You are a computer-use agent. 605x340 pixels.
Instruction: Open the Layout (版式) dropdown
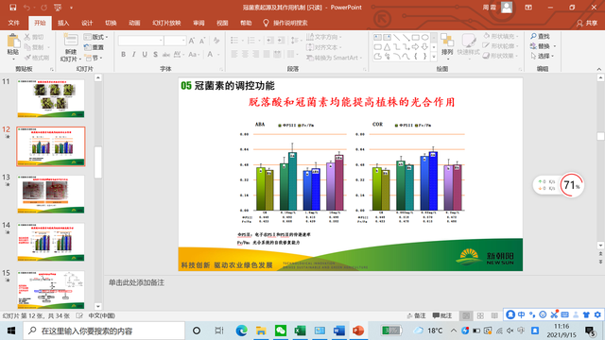point(95,37)
